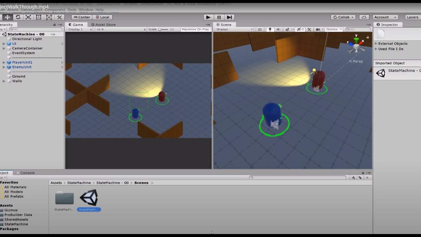This screenshot has height=237, width=421.
Task: Toggle the Local rotation button
Action: coord(102,17)
